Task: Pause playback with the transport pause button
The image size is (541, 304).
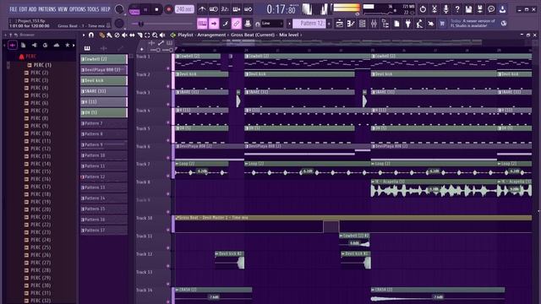Action: (145, 9)
